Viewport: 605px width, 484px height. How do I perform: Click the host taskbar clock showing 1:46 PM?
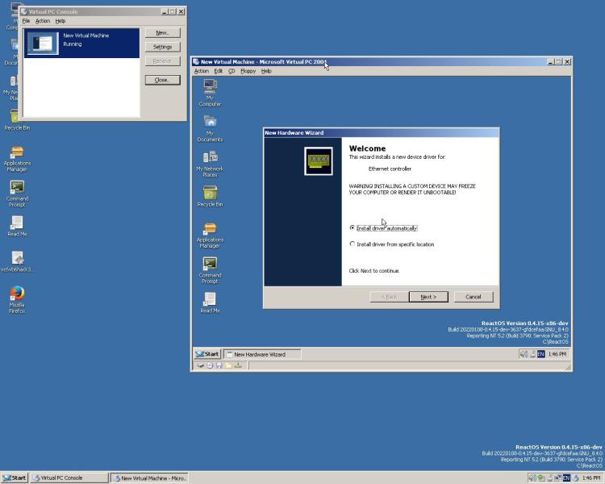pos(590,478)
